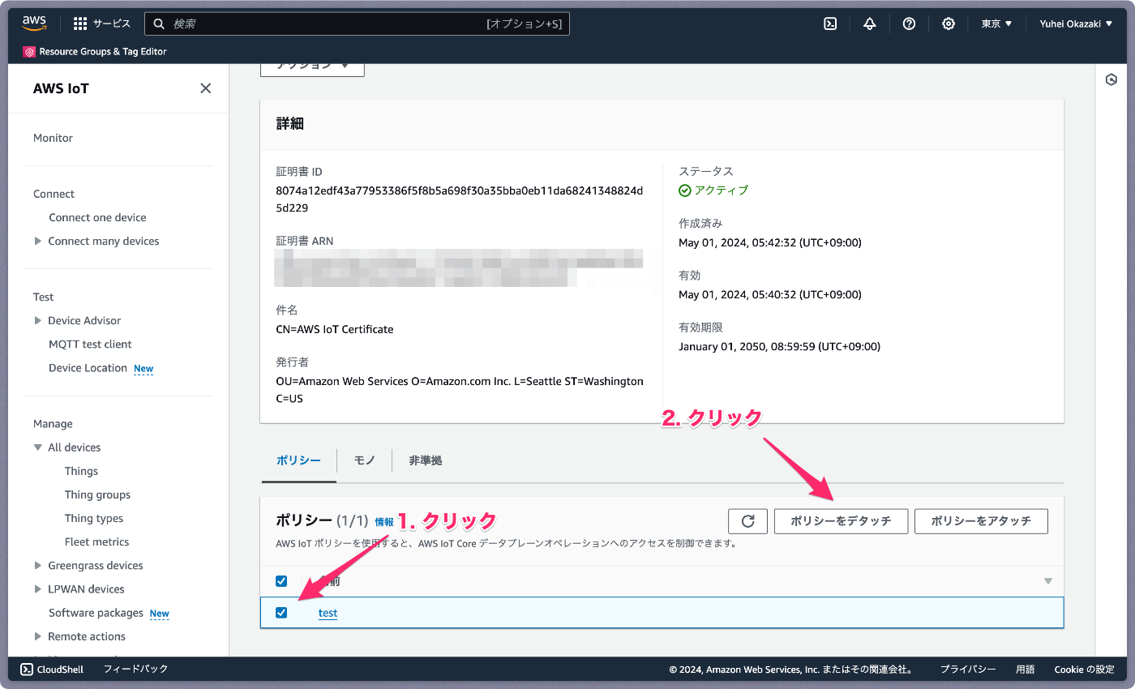Open the test policy link
This screenshot has height=689, width=1135.
(328, 613)
